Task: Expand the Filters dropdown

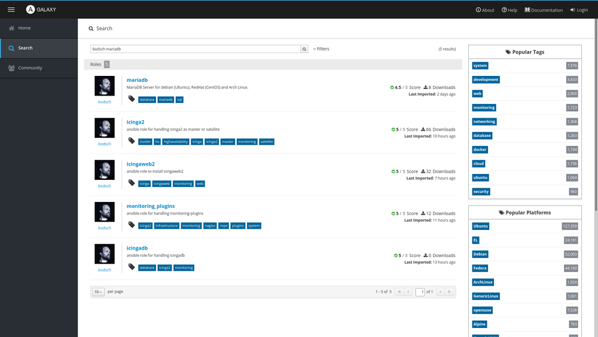Action: [x=321, y=49]
